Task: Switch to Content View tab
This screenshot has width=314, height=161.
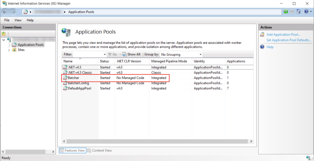Action: coord(100,150)
